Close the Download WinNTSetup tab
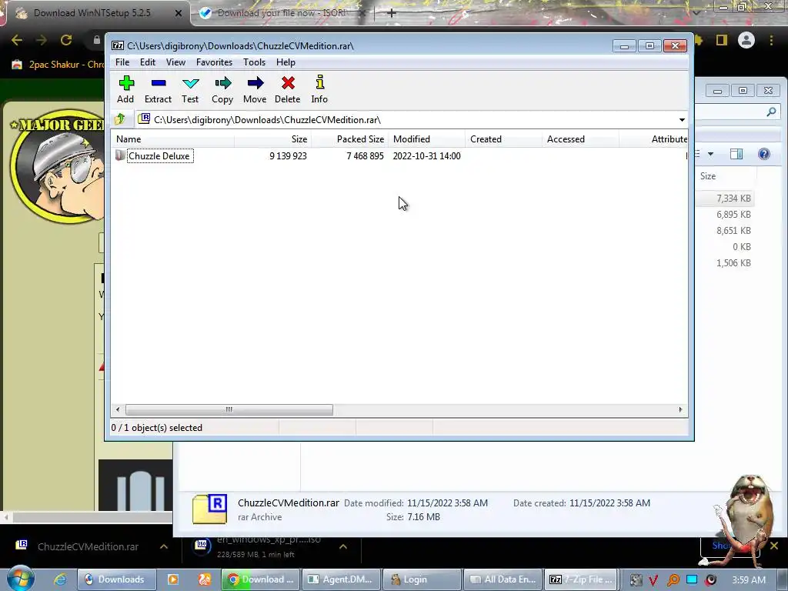 coord(179,14)
